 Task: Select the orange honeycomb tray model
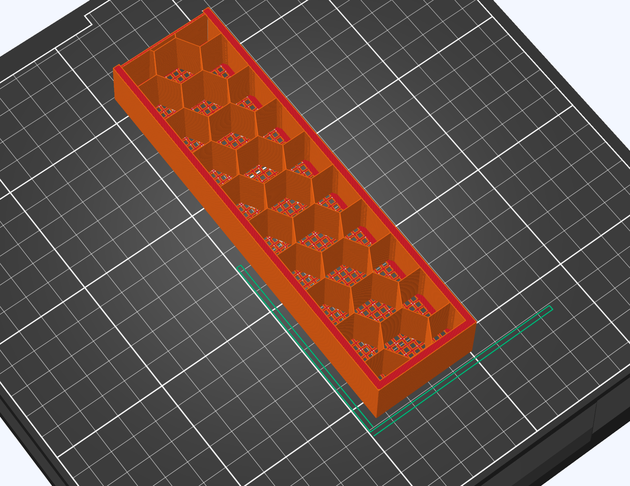(295, 212)
